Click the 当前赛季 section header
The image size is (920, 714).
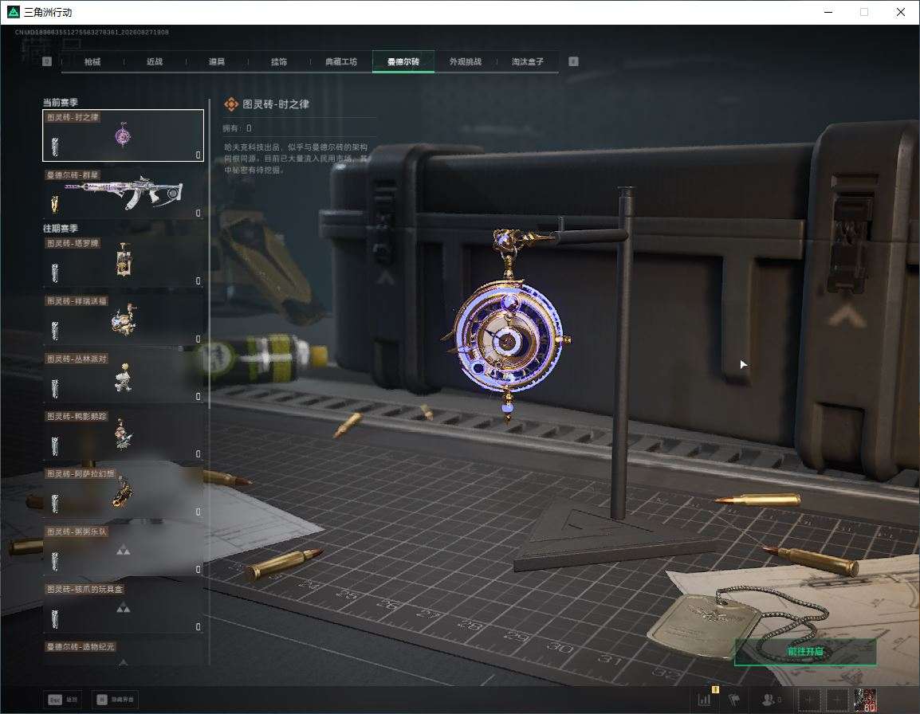[60, 102]
